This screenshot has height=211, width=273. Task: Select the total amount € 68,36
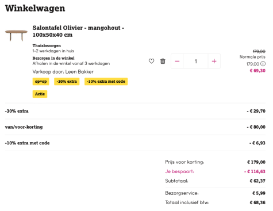(257, 202)
